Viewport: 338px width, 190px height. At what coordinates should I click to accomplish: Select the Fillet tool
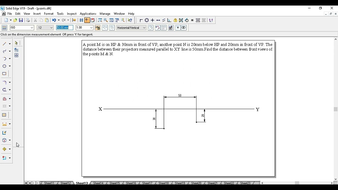tap(4, 83)
